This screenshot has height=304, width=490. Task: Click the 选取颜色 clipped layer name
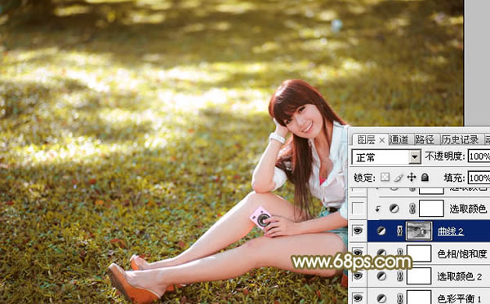[468, 209]
